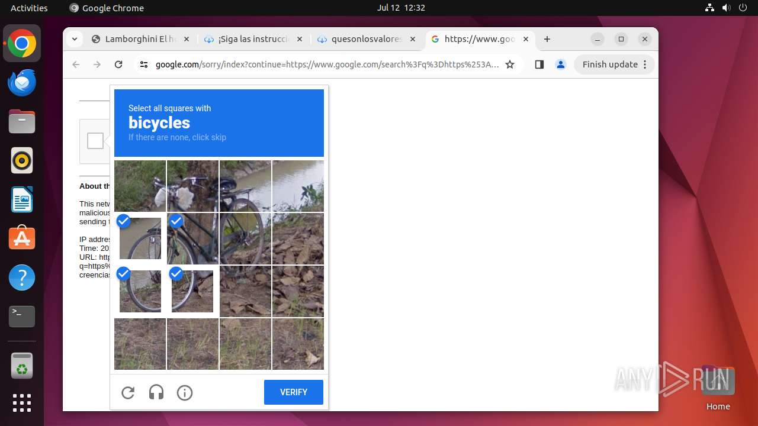
Task: Open LibreOffice Writer from the dock
Action: 22,199
